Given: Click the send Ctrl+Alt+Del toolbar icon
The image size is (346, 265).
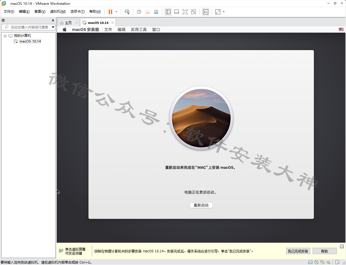Looking at the screenshot, I should [x=127, y=12].
